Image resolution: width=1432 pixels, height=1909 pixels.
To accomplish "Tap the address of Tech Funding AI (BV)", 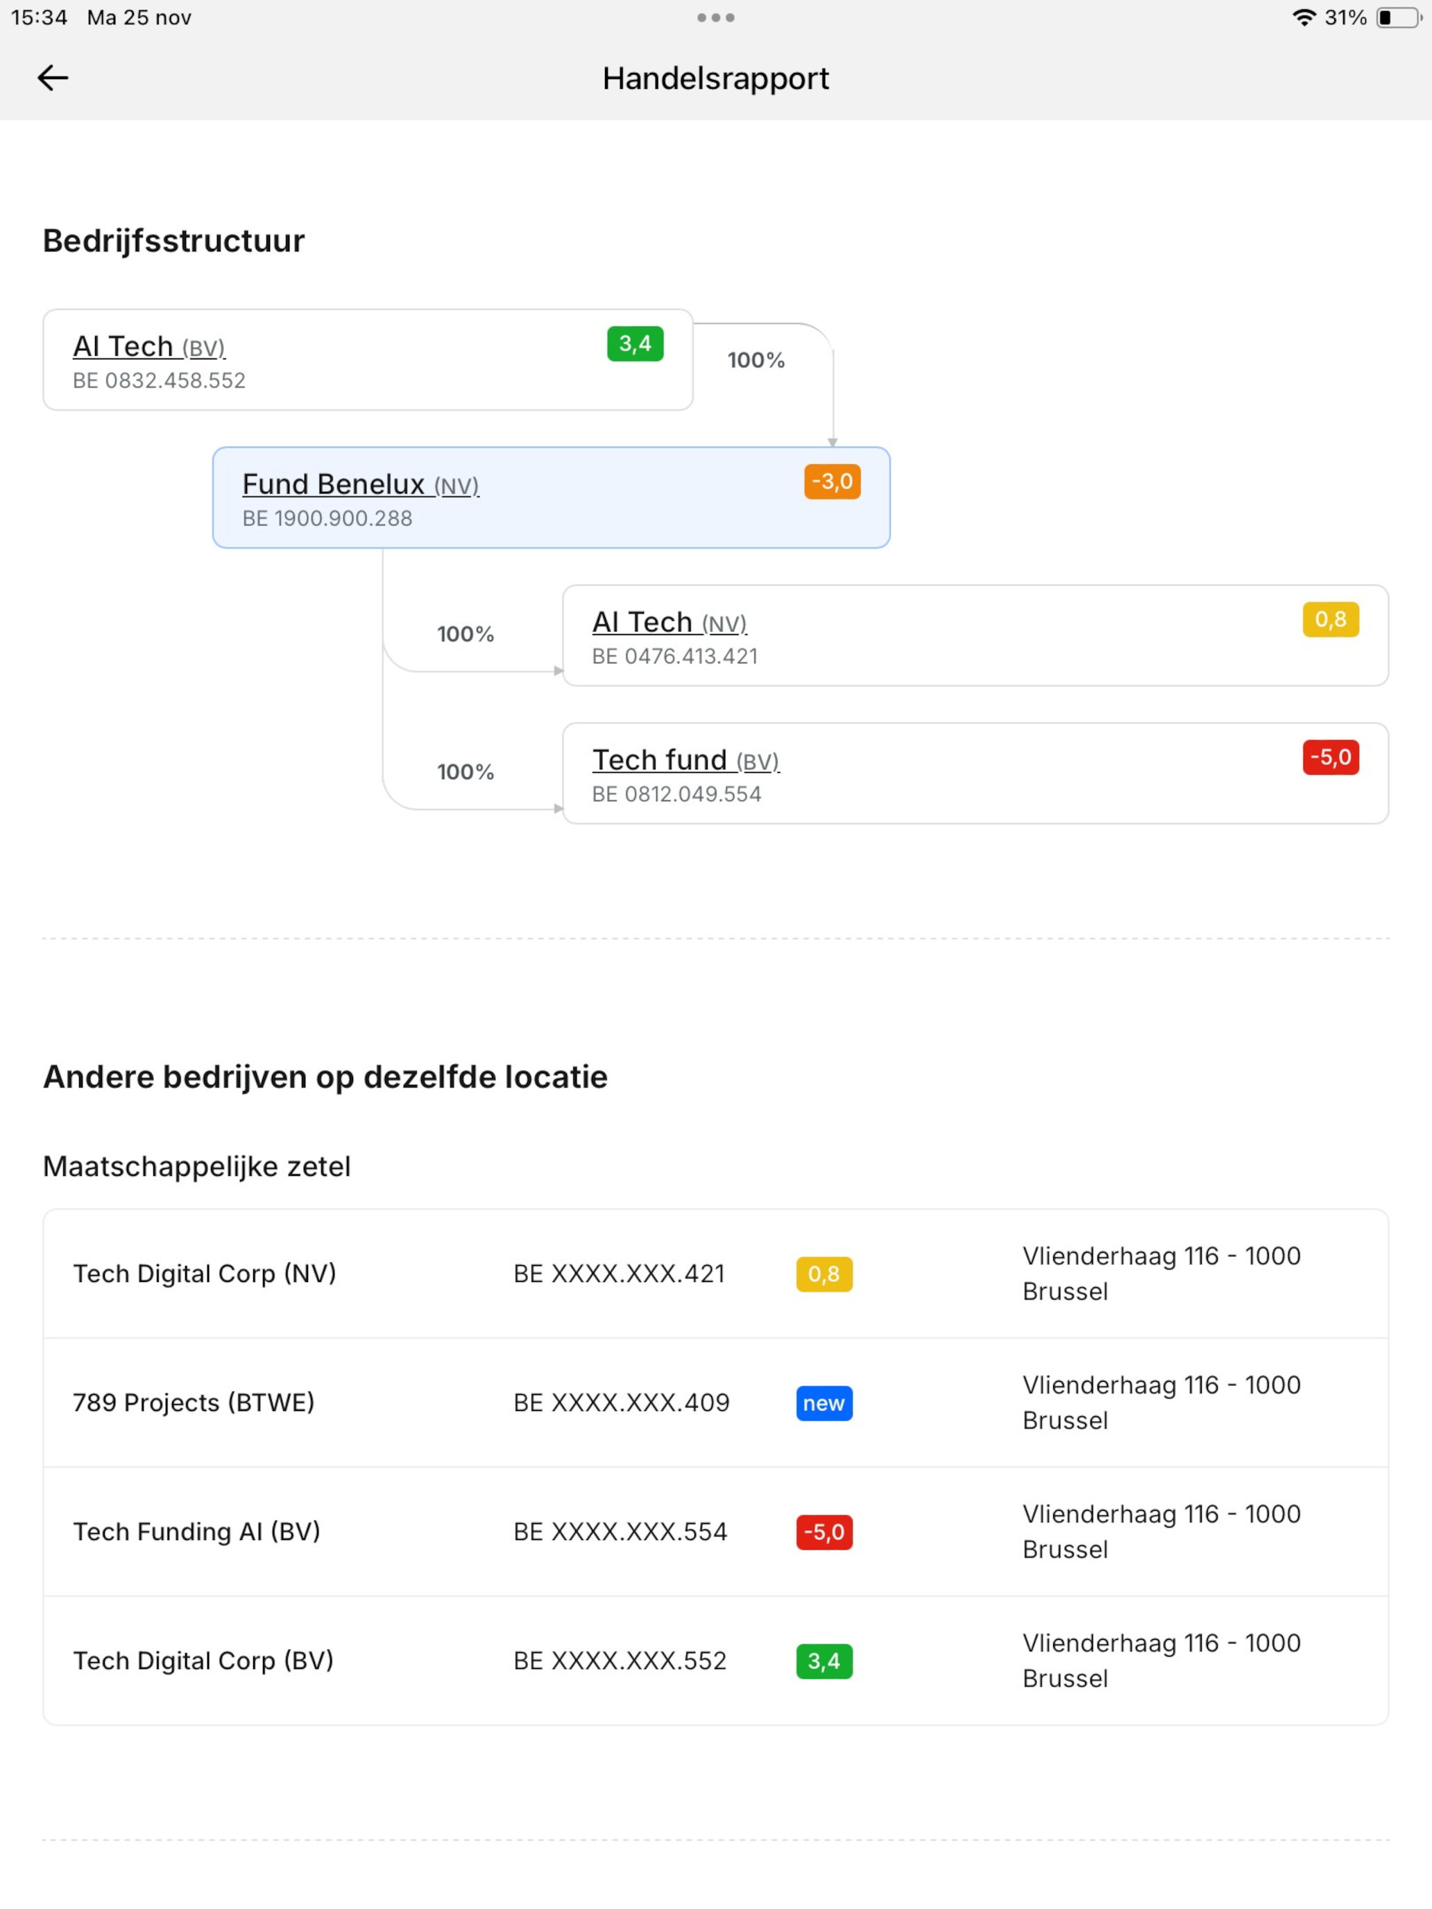I will pos(1162,1532).
